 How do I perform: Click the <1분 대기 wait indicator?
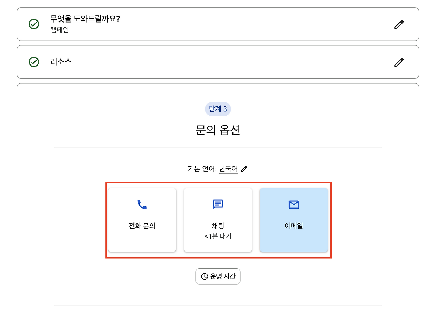click(x=218, y=236)
